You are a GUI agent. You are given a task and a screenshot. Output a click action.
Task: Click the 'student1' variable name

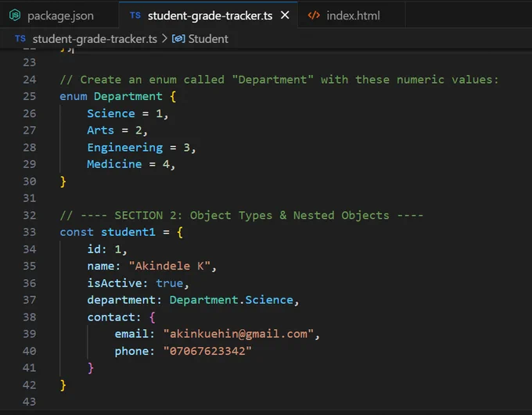(128, 232)
